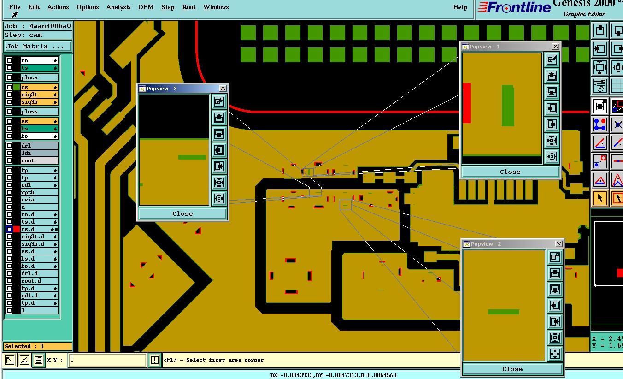Select the plain arrow select tool
Screen dimensions: 623x379
point(599,198)
